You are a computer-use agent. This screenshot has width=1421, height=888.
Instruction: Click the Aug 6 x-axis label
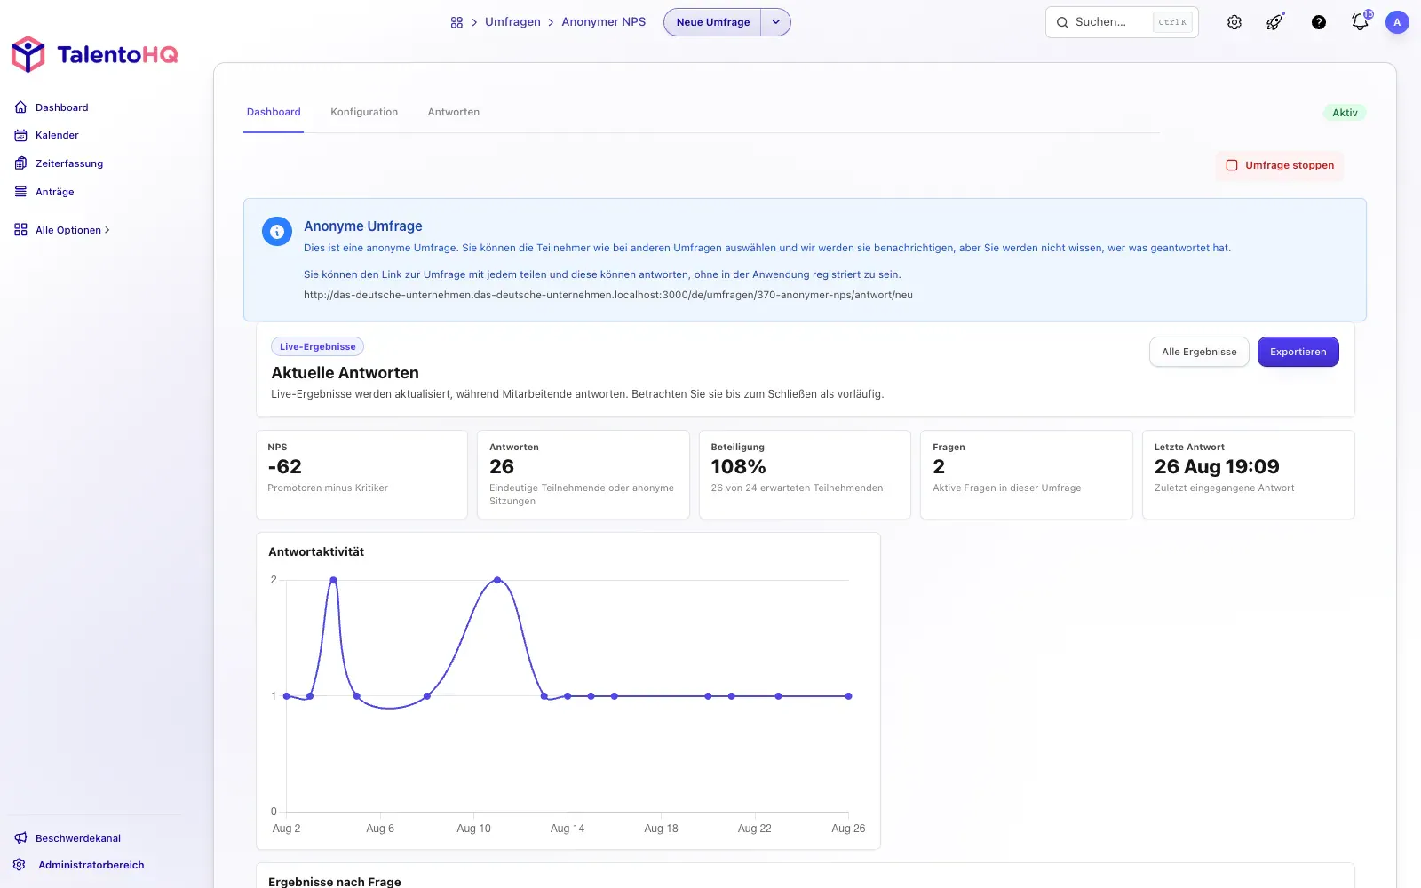click(x=380, y=829)
